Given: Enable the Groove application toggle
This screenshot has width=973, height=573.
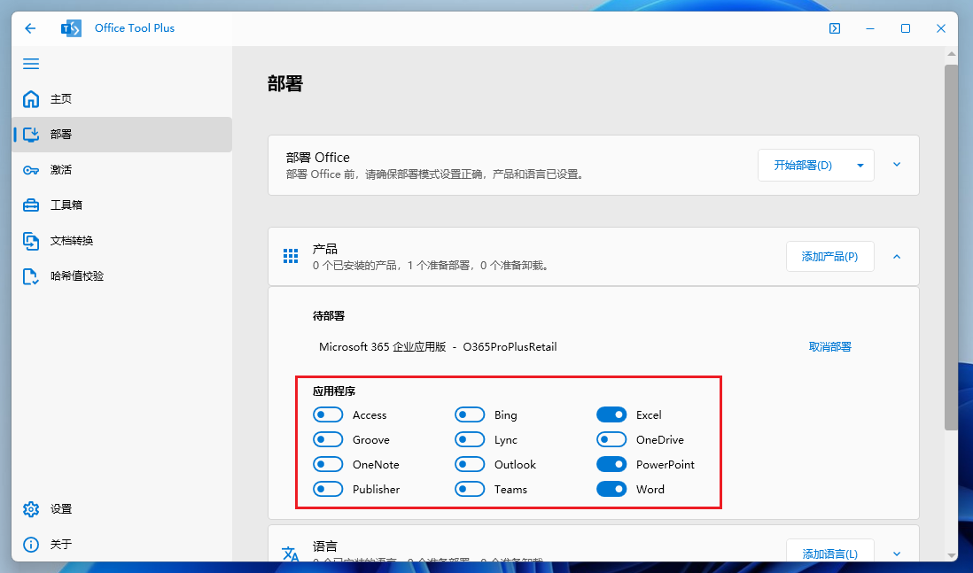Looking at the screenshot, I should pyautogui.click(x=328, y=439).
